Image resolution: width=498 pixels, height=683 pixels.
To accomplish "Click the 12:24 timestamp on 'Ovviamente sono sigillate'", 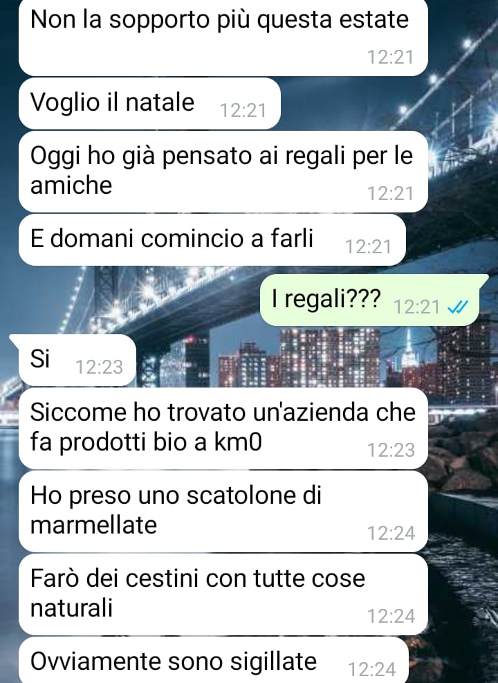I will point(371,670).
